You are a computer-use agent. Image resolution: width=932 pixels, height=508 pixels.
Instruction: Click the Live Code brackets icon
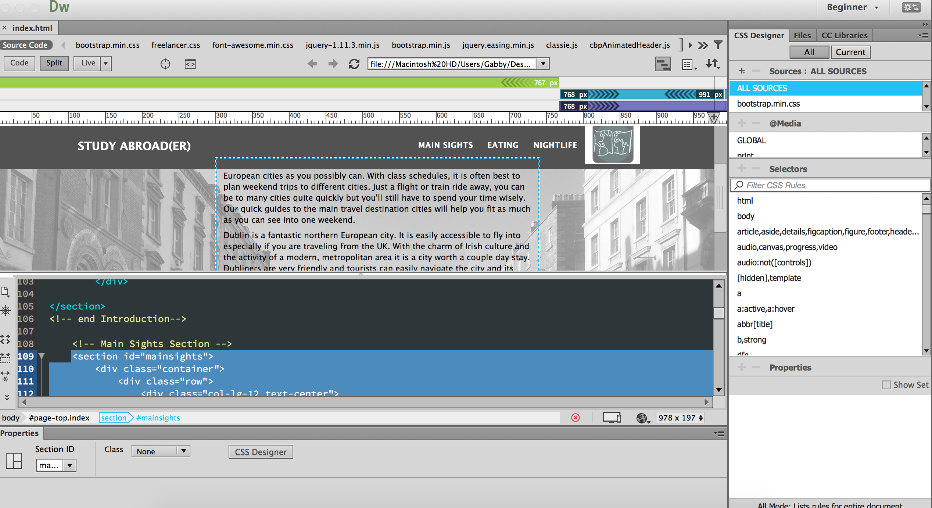(190, 64)
